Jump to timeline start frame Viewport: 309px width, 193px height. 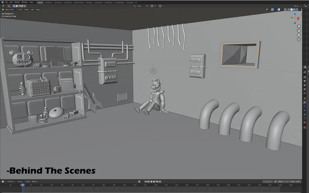(145, 181)
